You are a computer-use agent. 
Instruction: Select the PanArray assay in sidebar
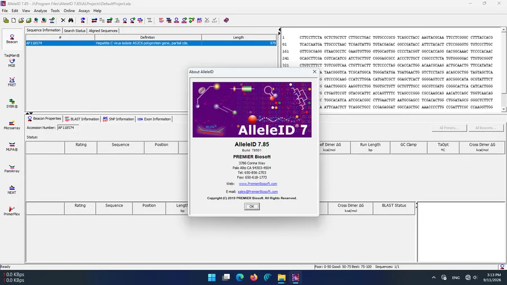click(12, 168)
